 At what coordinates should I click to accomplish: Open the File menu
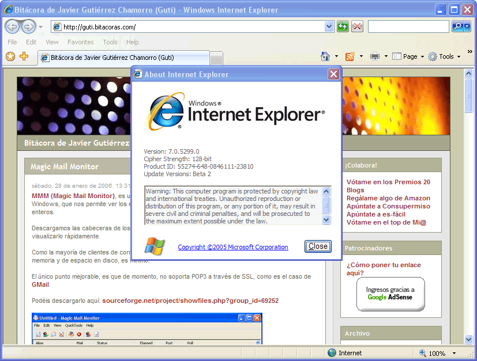(x=12, y=42)
